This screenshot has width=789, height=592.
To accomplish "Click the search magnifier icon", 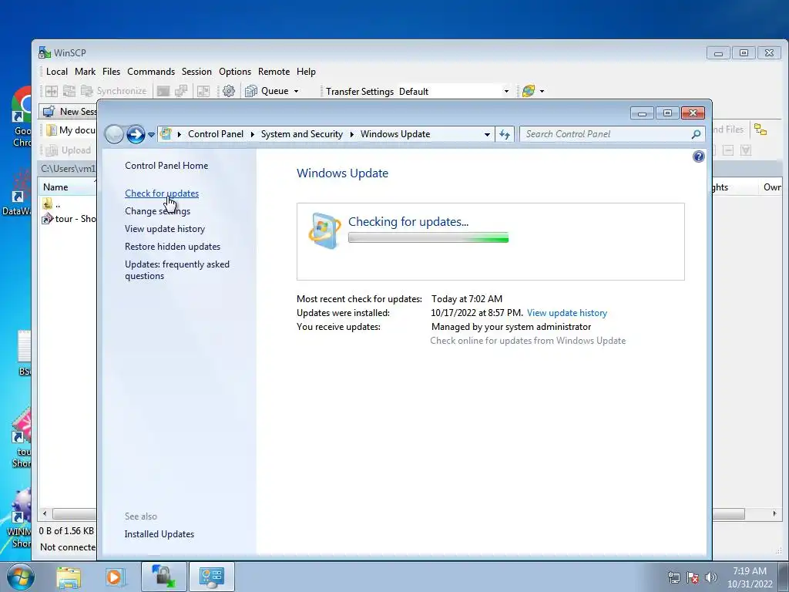I will [696, 134].
